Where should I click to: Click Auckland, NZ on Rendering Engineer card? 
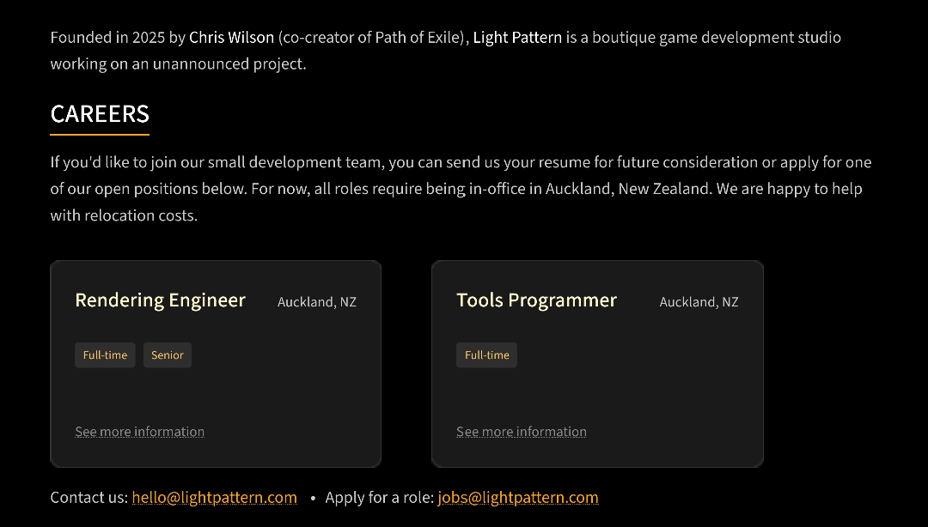pyautogui.click(x=316, y=302)
